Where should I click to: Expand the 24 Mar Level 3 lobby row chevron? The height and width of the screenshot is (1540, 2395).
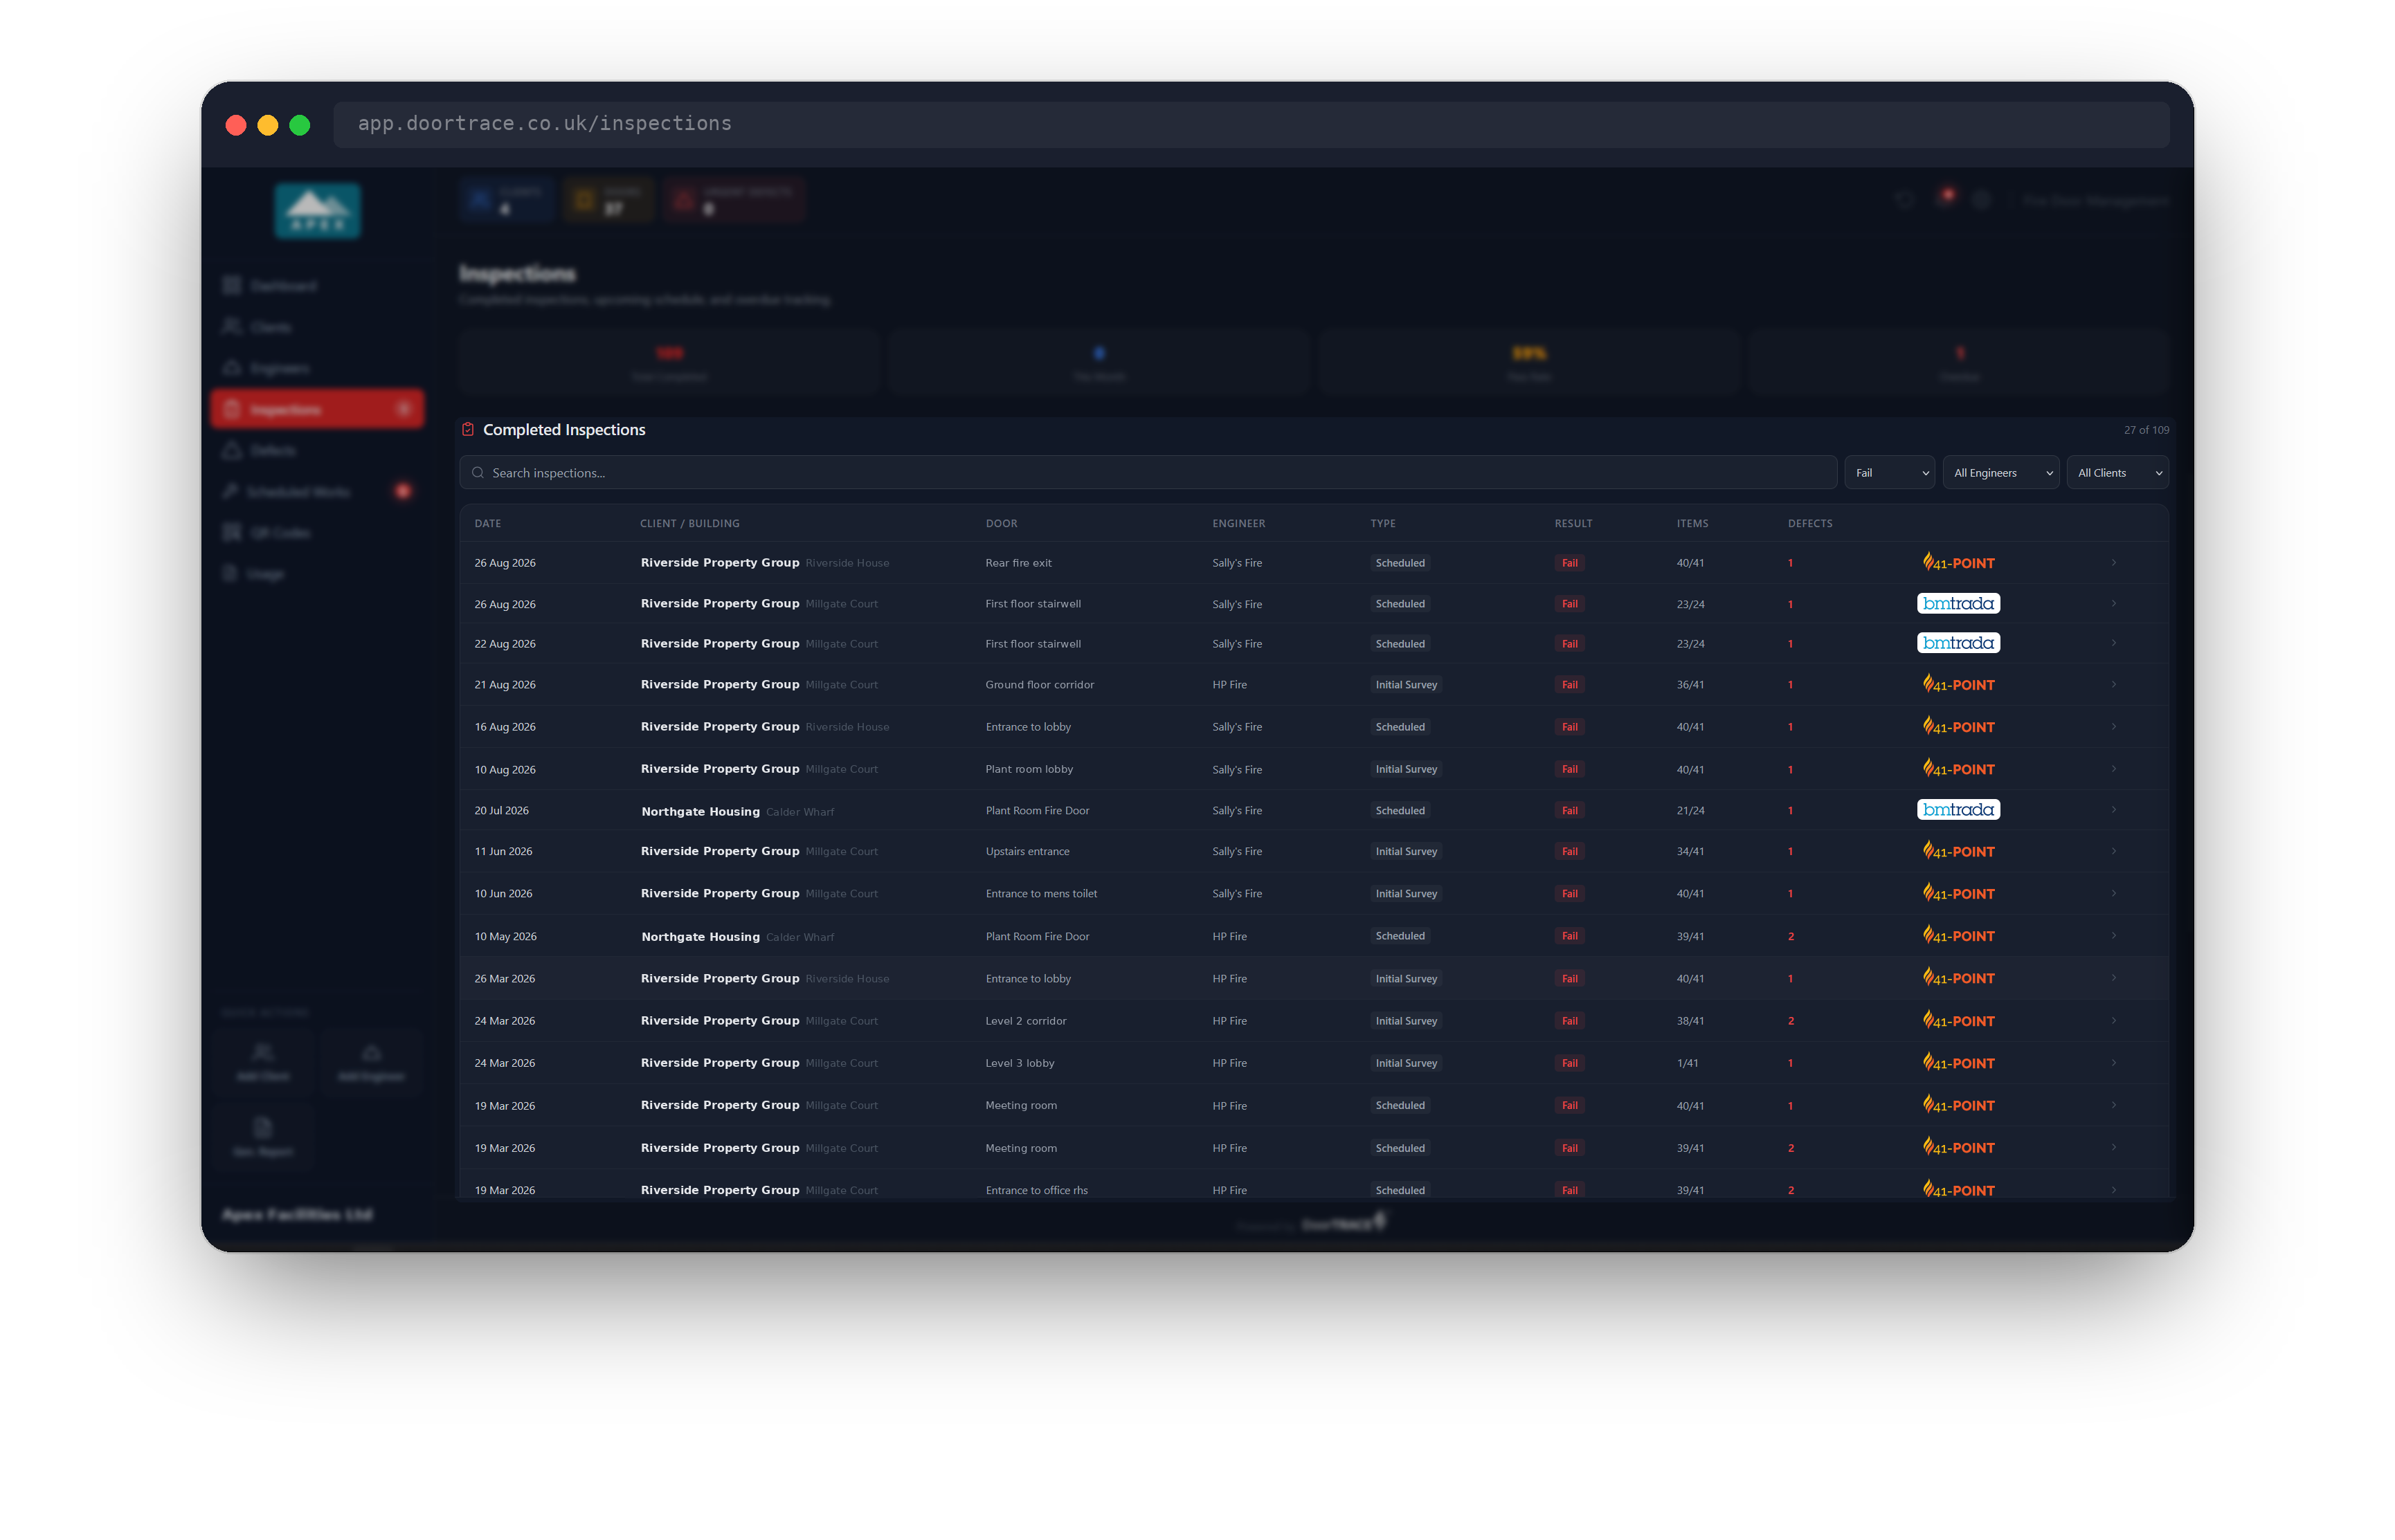coord(2113,1063)
